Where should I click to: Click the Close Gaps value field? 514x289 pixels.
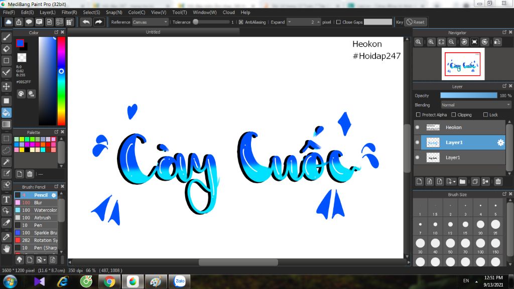(x=378, y=22)
